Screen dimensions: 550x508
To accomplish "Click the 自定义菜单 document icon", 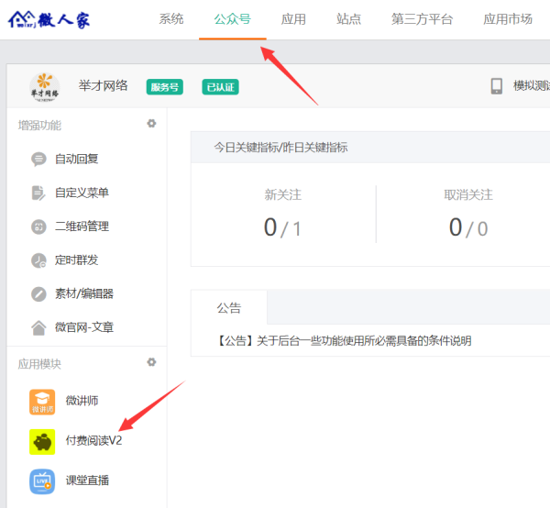I will point(38,193).
